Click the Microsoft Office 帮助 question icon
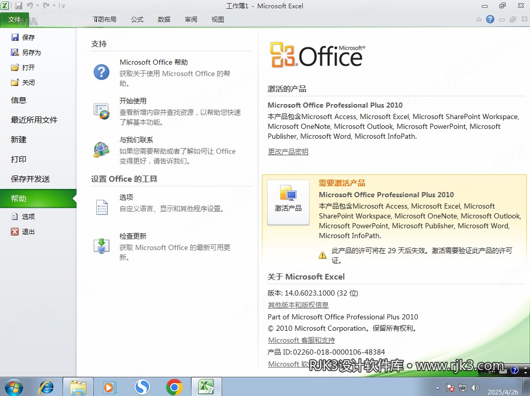 (101, 72)
